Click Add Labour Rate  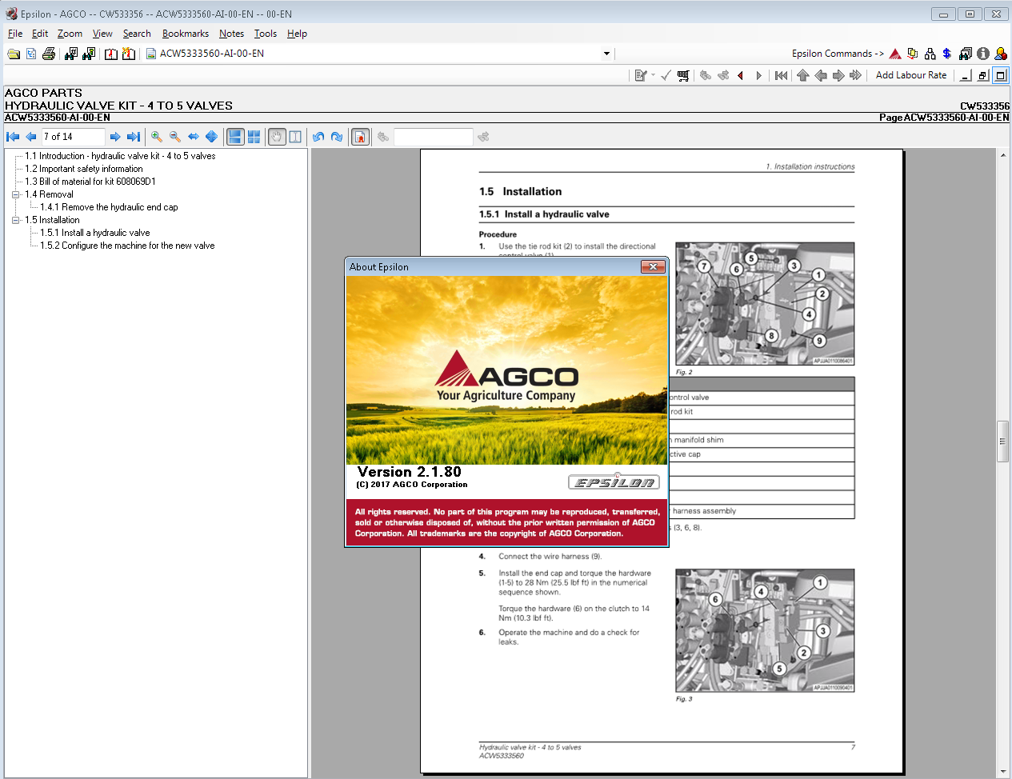point(911,75)
